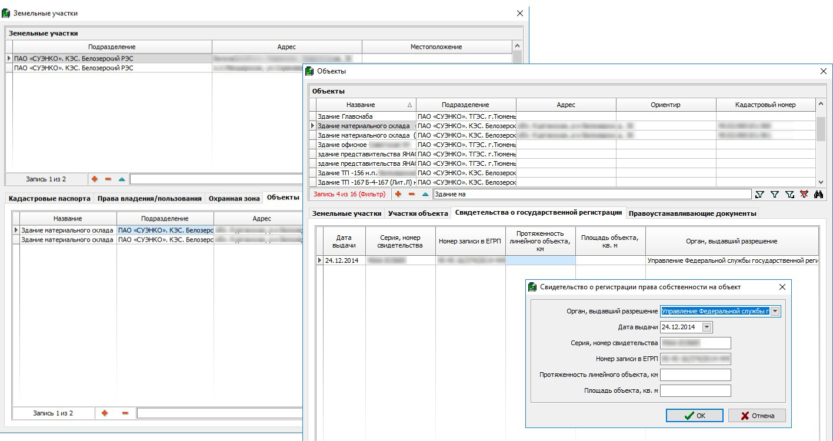
Task: Select Здание Главснаба row
Action: click(x=563, y=116)
